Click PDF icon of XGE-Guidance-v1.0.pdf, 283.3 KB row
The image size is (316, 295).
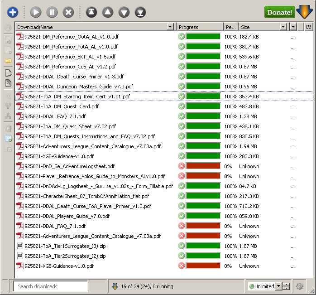20,156
